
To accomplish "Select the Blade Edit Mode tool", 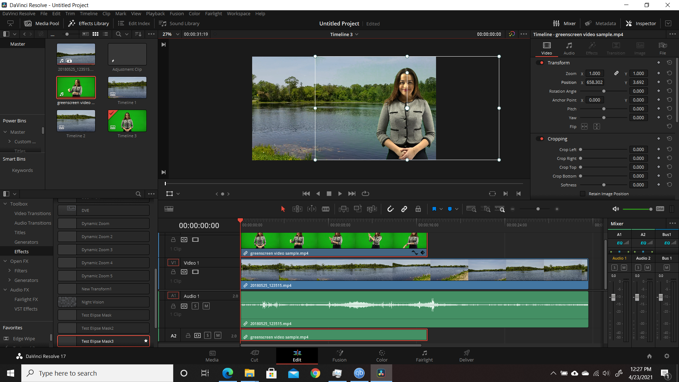I will click(x=326, y=209).
